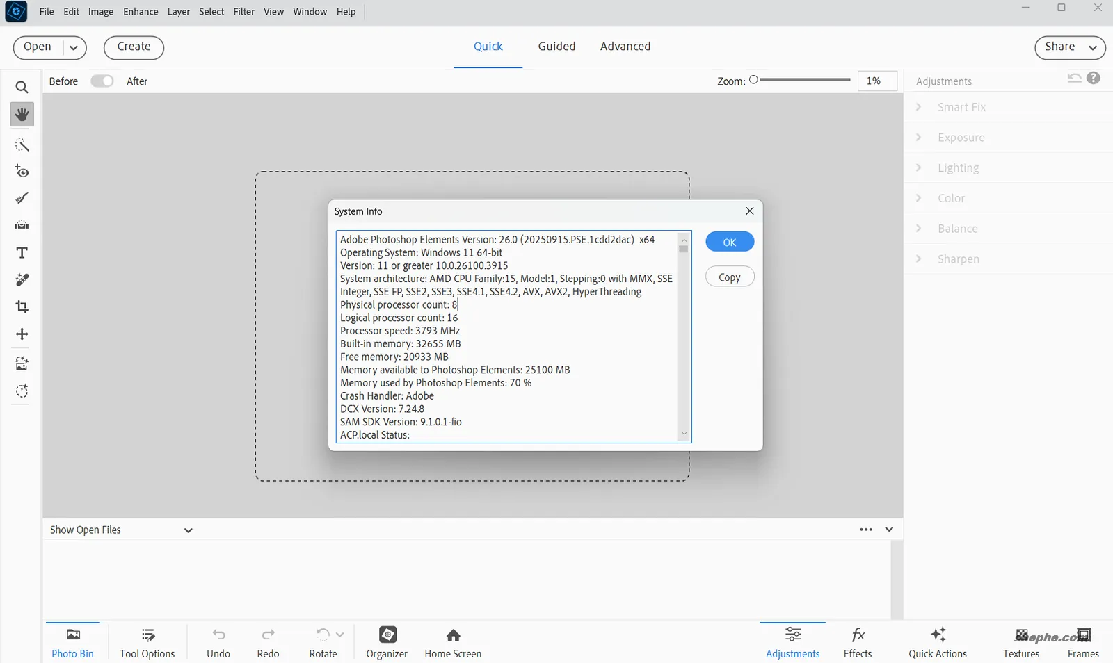
Task: Select the Move tool
Action: 22,334
